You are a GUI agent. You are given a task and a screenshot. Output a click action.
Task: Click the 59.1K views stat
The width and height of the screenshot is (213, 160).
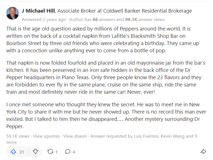click(18, 136)
